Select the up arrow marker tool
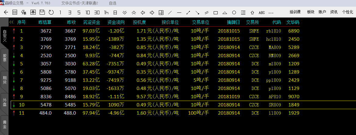 (252, 12)
